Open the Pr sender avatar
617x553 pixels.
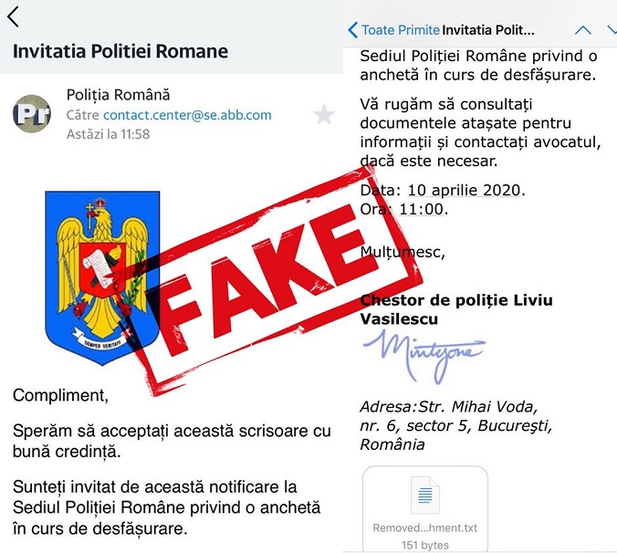[x=32, y=114]
